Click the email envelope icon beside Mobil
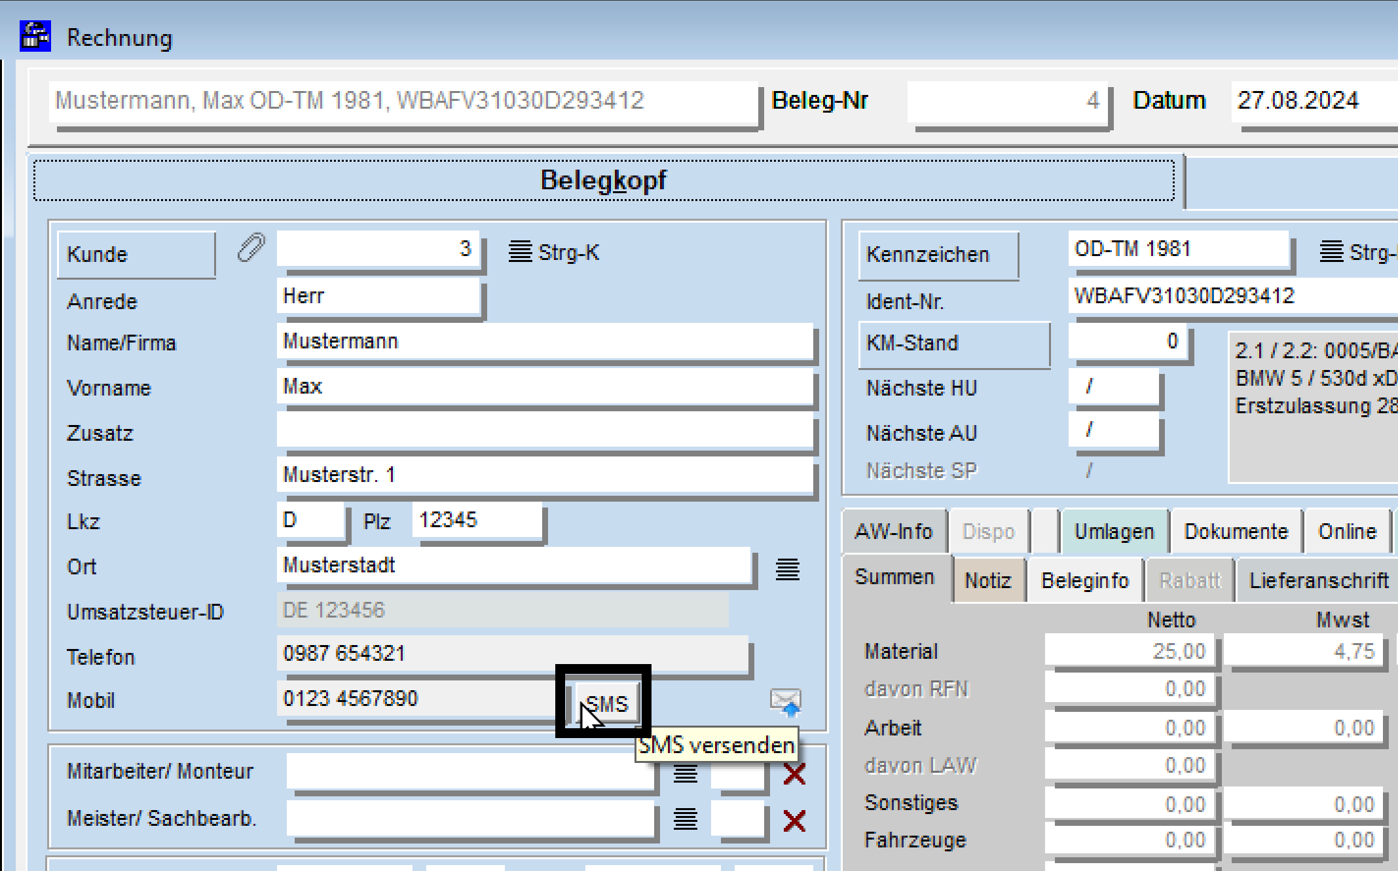This screenshot has height=871, width=1398. (x=786, y=702)
